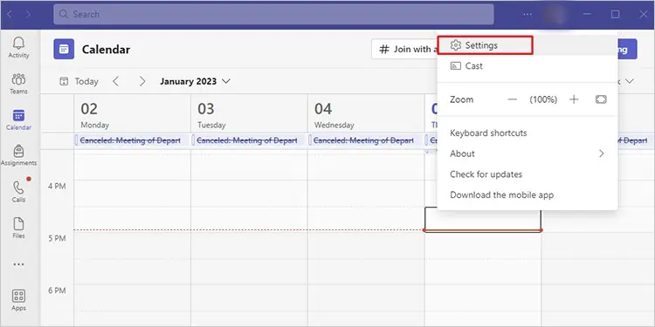Viewport: 655px width, 327px height.
Task: Expand the calendar view dropdown chevron
Action: (x=630, y=81)
